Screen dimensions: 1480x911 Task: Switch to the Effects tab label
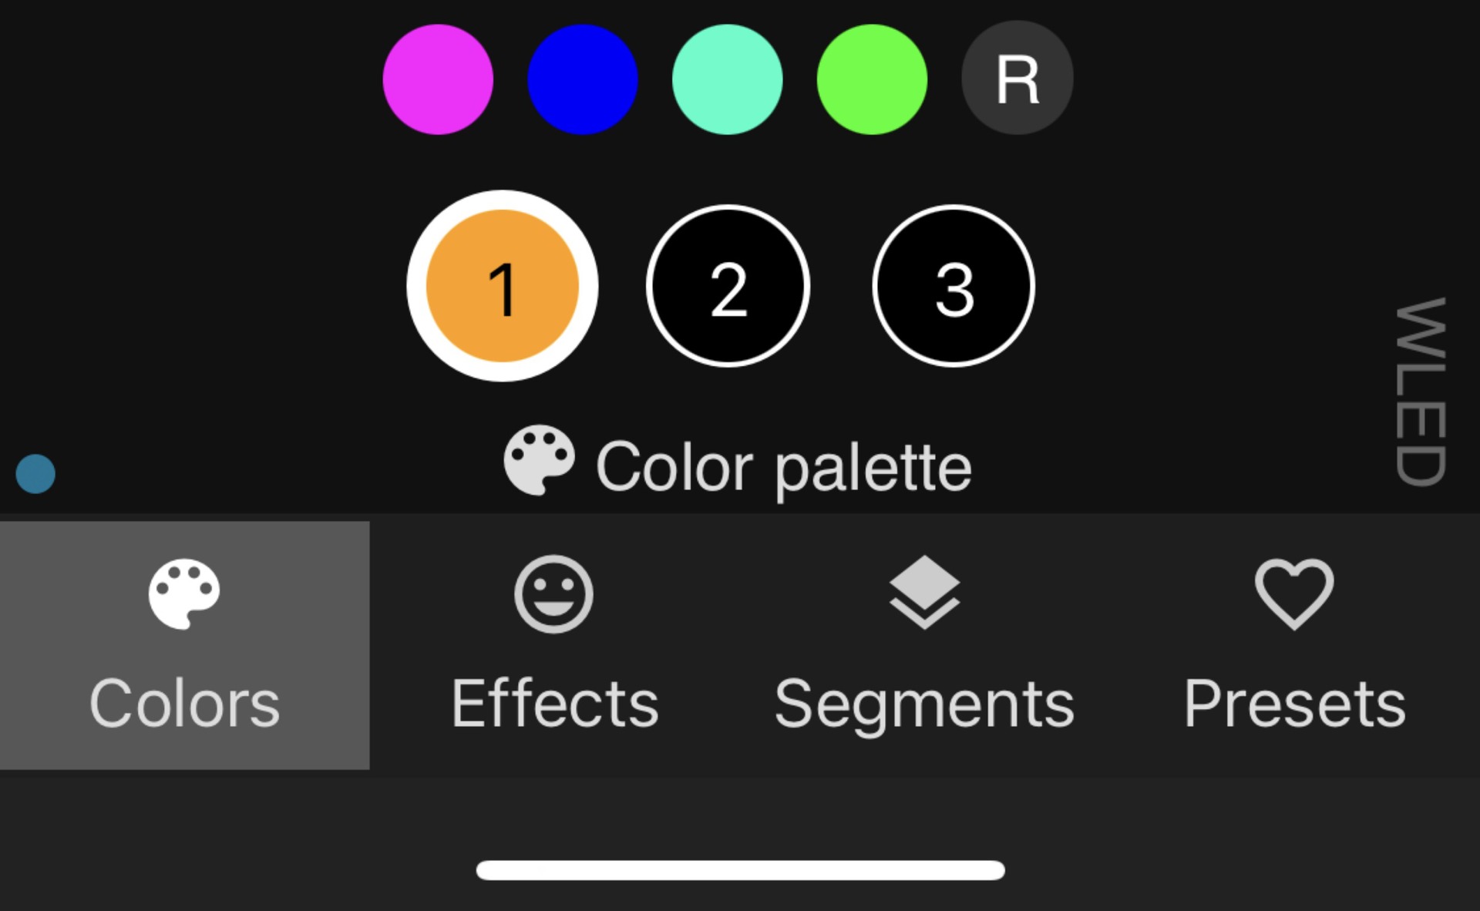tap(554, 703)
